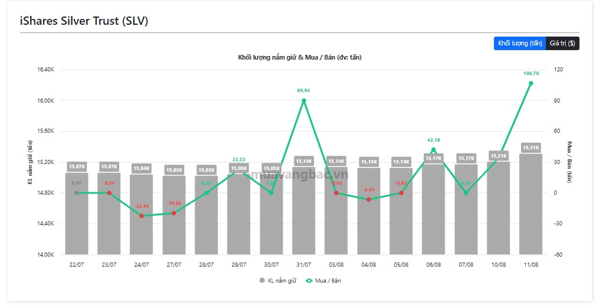Select the -19,65 red data point
596x305 pixels.
[x=173, y=213]
